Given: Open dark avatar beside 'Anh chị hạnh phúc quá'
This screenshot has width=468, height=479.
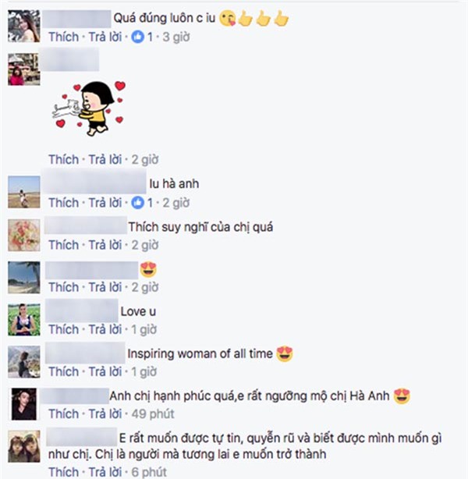Looking at the screenshot, I should (24, 404).
